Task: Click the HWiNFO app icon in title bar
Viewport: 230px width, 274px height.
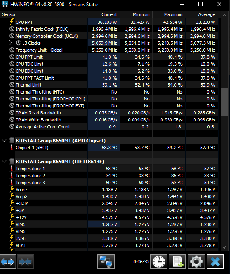Action: (5, 4)
